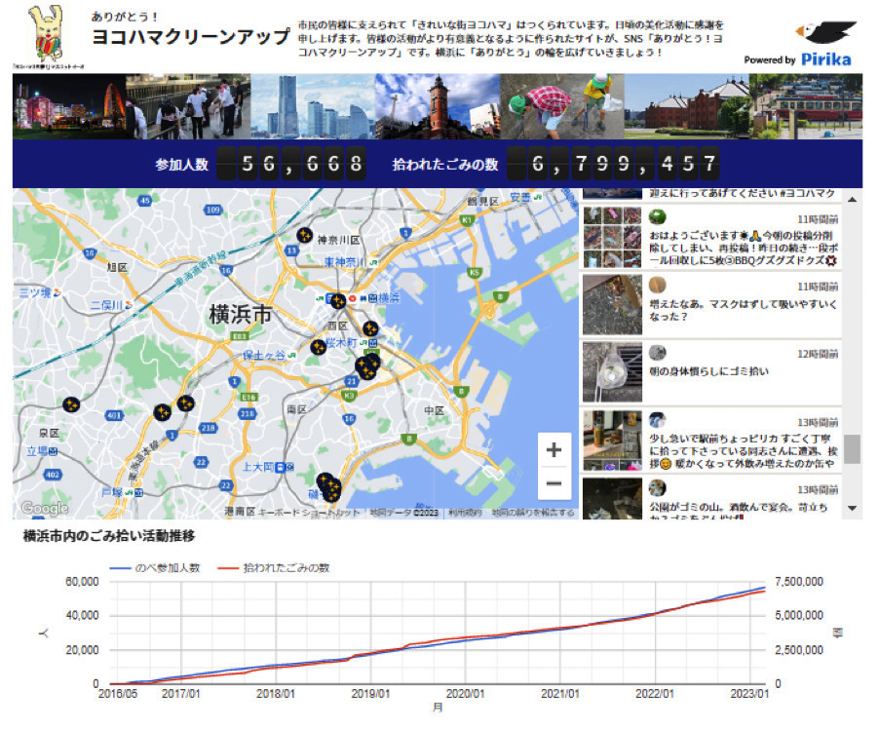879x729 pixels.
Task: Zoom out the map with minus button
Action: (554, 482)
